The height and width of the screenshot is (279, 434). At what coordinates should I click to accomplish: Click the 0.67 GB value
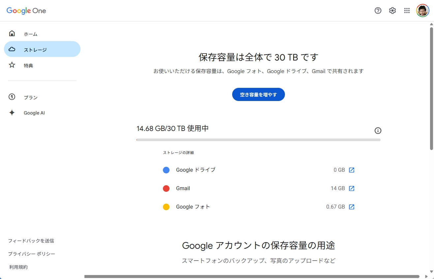(335, 207)
